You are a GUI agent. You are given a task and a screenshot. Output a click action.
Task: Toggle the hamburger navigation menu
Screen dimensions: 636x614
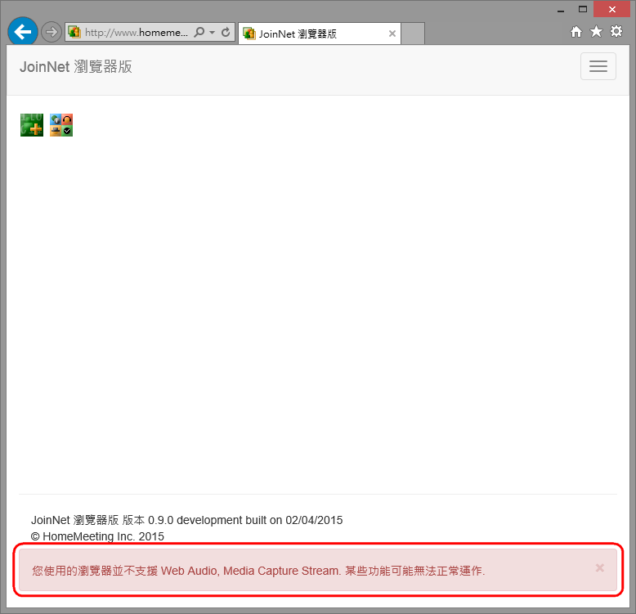click(x=598, y=66)
